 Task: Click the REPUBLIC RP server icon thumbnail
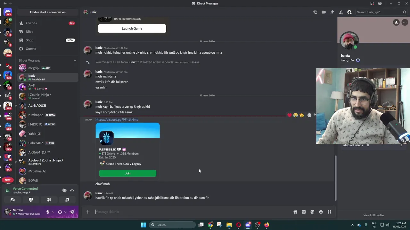coord(106,138)
